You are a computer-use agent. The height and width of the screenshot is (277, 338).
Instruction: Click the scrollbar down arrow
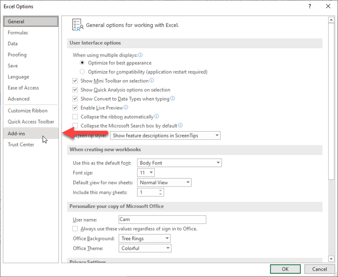331,258
